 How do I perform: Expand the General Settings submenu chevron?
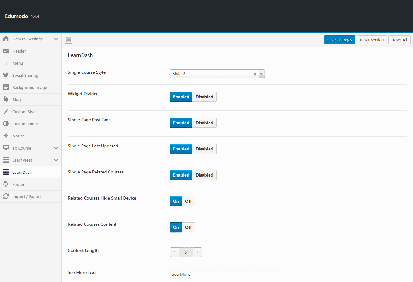[x=56, y=39]
